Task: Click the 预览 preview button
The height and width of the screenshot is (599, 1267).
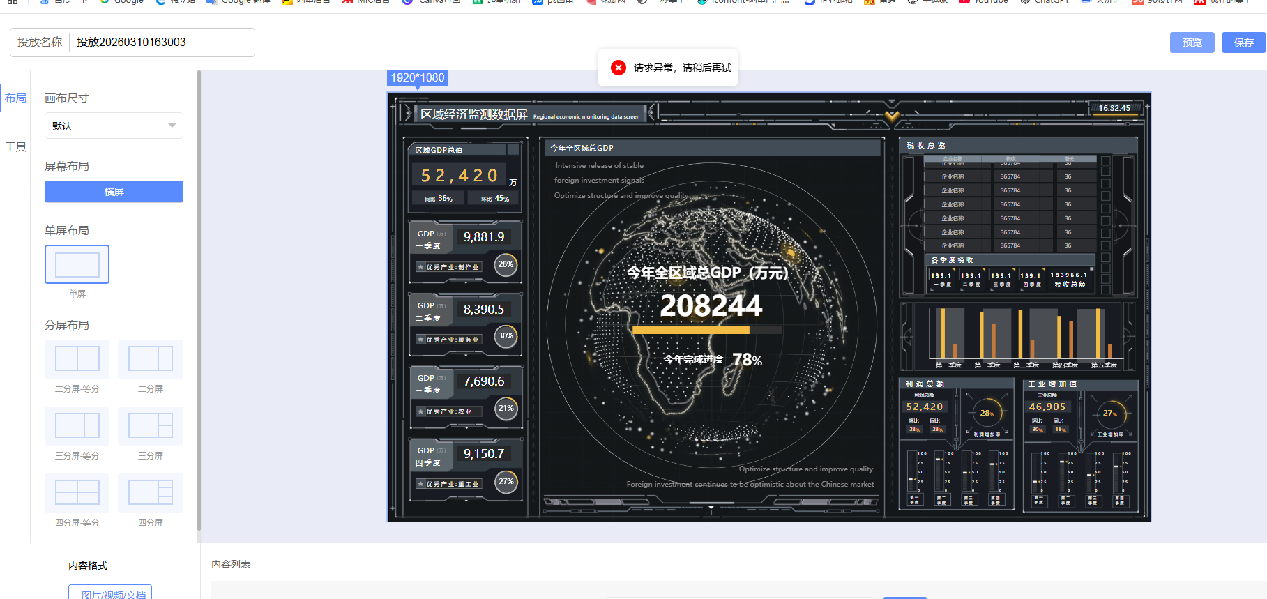Action: pyautogui.click(x=1192, y=43)
